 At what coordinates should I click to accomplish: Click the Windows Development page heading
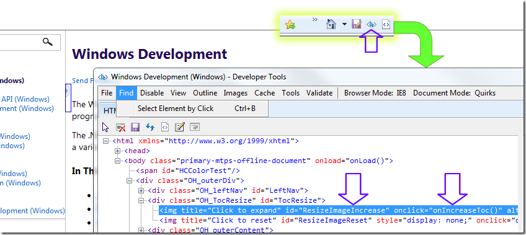click(149, 54)
